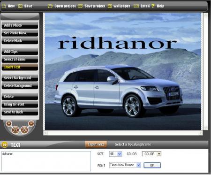Viewport: 211px width, 175px height.
Task: Click the horizontal scrollbar left arrow
Action: pos(45,133)
